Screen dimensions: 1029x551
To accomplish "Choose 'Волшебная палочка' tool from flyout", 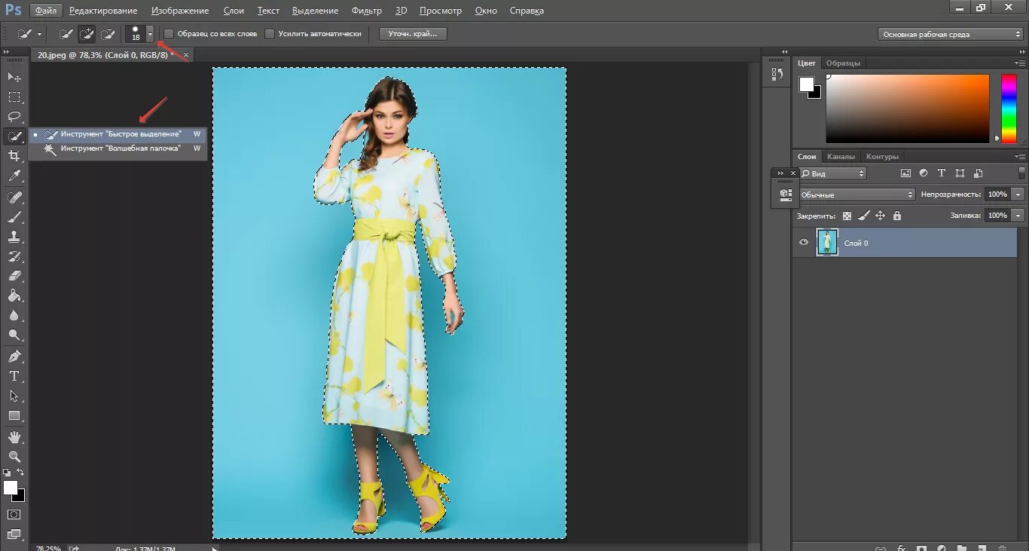I will [x=118, y=148].
